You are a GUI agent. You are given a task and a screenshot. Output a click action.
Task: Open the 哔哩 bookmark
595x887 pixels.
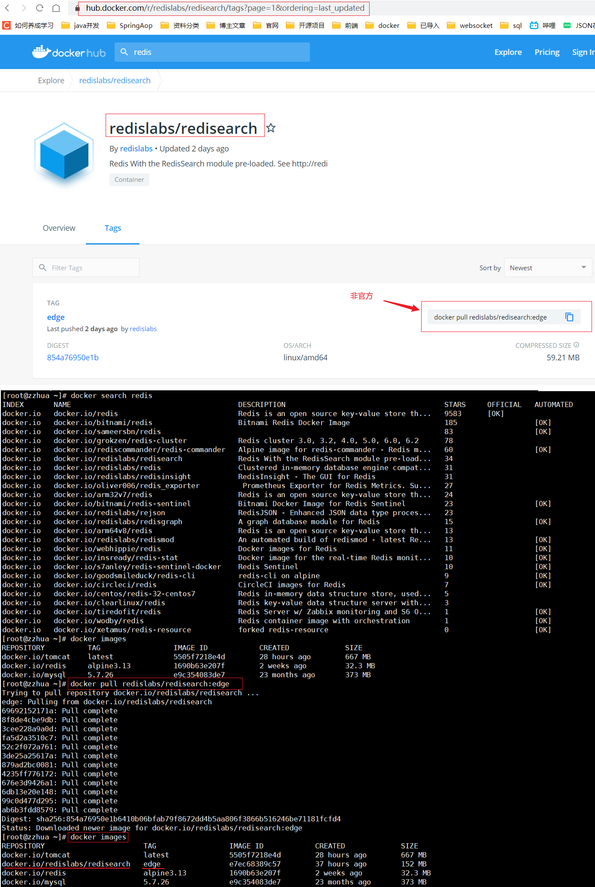(x=543, y=25)
